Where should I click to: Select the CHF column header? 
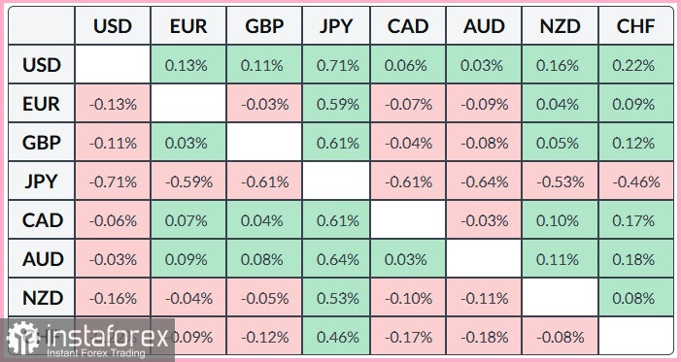pos(636,26)
